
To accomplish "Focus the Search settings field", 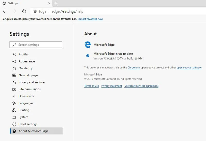I will 36,45.
